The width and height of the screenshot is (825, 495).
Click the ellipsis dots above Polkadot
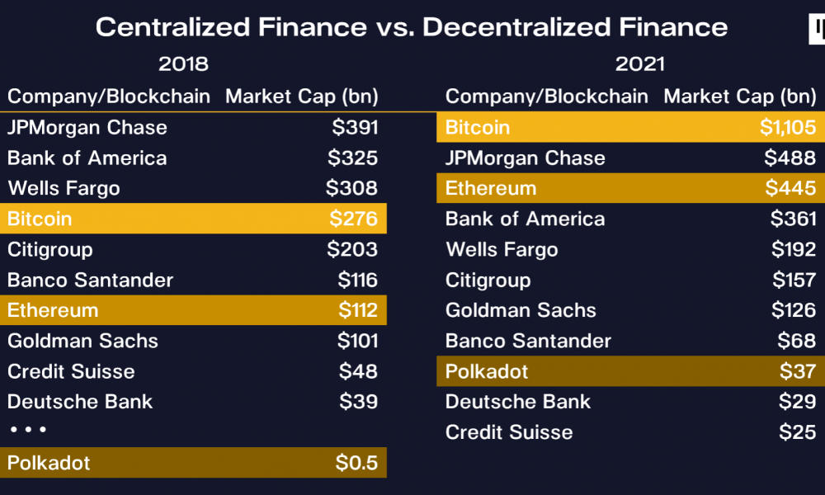28,430
